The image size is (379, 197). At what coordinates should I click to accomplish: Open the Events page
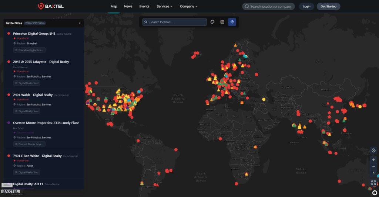(144, 7)
